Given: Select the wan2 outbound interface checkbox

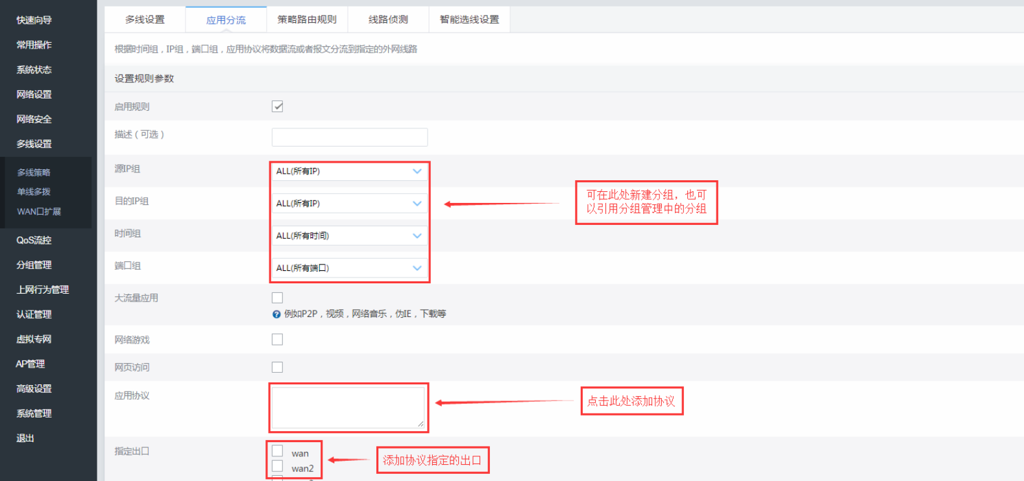Looking at the screenshot, I should pyautogui.click(x=278, y=467).
